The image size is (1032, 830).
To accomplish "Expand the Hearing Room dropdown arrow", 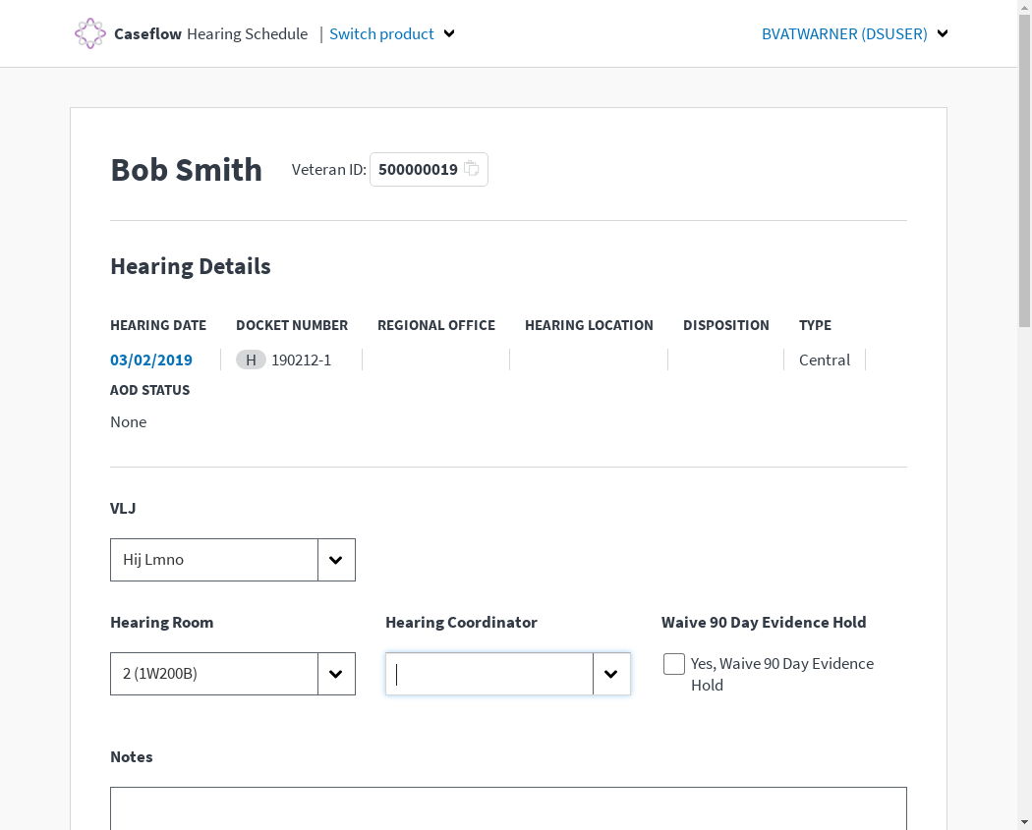I will 336,674.
